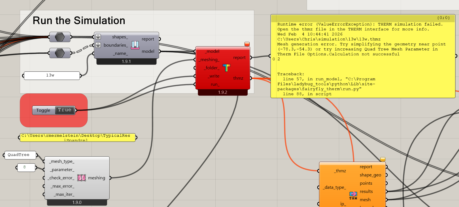Click the THM icon on orange component
Image resolution: width=459 pixels, height=207 pixels.
click(x=353, y=195)
